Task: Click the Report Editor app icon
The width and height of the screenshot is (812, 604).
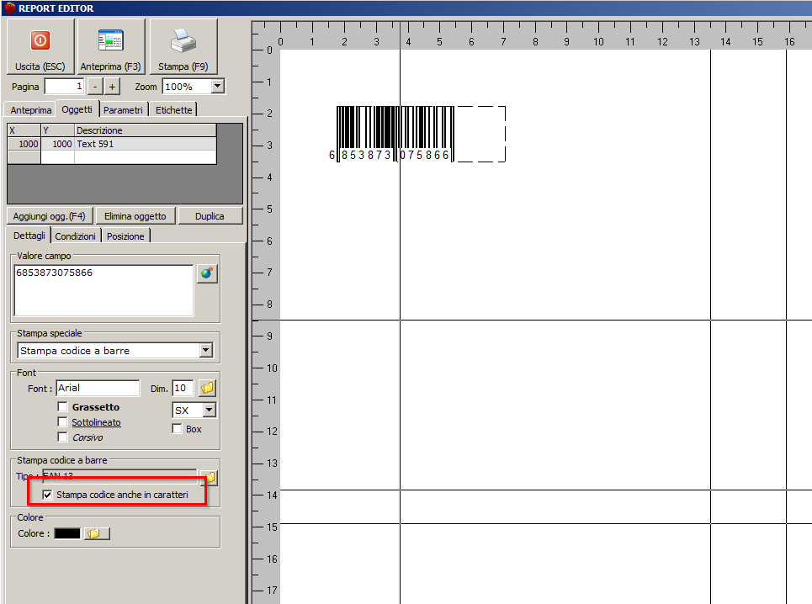Action: pos(9,8)
